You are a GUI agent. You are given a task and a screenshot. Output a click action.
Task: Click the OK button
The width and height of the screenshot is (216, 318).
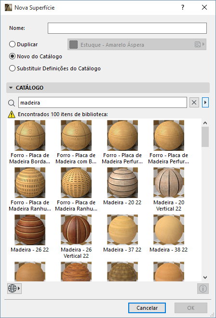(191, 308)
